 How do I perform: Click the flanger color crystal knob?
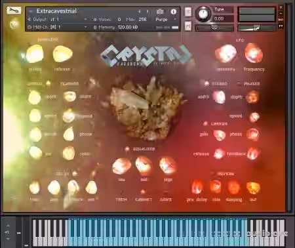69,153
